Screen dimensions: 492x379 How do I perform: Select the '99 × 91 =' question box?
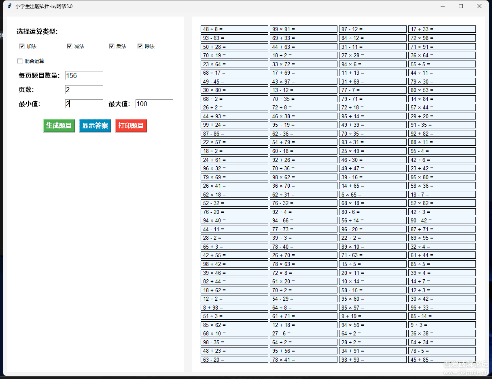[x=303, y=29]
